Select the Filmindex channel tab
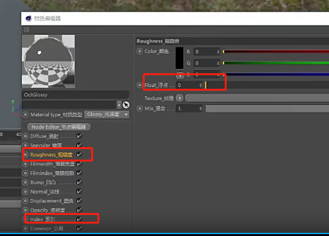The width and height of the screenshot is (329, 236). 52,173
